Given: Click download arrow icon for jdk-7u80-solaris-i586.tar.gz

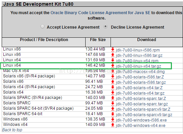Looking at the screenshot, I should coord(113,82).
